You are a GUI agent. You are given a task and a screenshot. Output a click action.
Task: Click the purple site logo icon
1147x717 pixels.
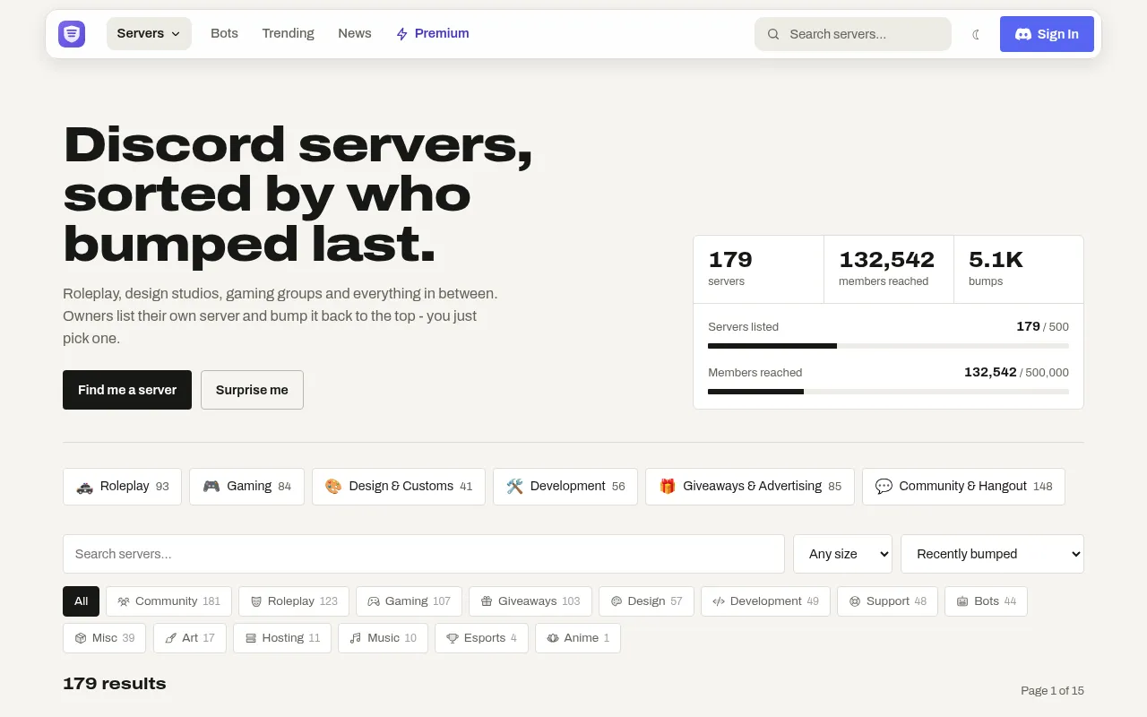[72, 34]
